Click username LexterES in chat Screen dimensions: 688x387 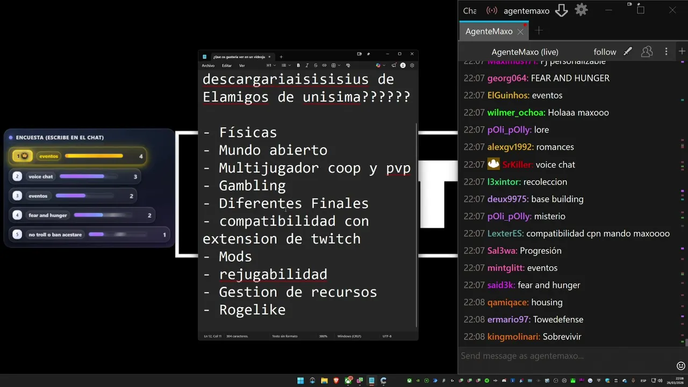click(506, 233)
